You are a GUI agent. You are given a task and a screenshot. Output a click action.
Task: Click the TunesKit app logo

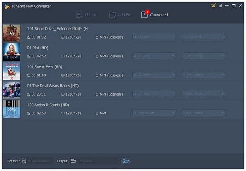pos(7,7)
